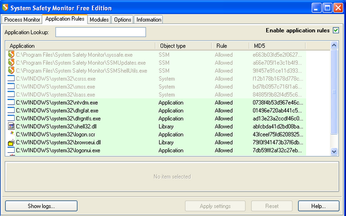346x216 pixels.
Task: Click the vertical scrollbar thumb
Action: (334, 92)
